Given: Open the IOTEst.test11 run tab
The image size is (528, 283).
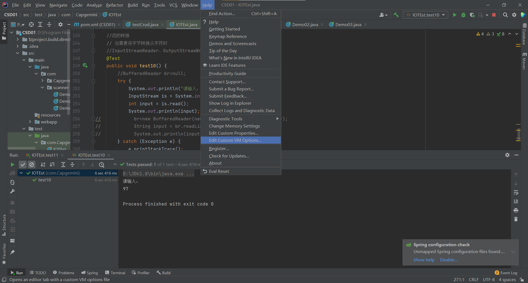Looking at the screenshot, I should coord(45,155).
